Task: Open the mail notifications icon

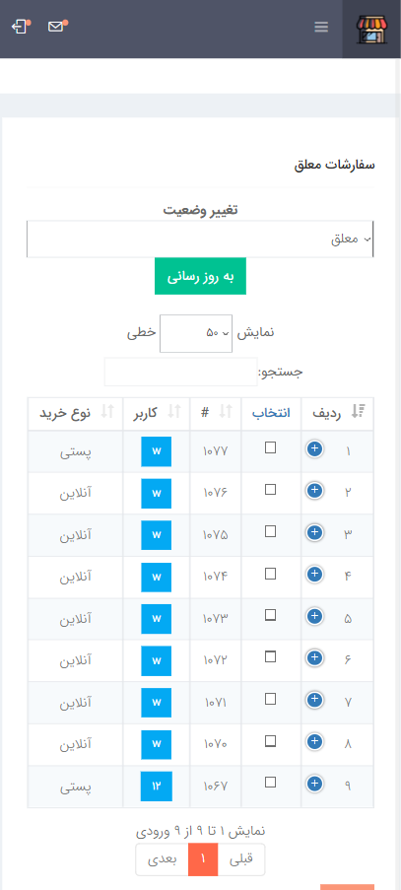Action: click(x=57, y=26)
